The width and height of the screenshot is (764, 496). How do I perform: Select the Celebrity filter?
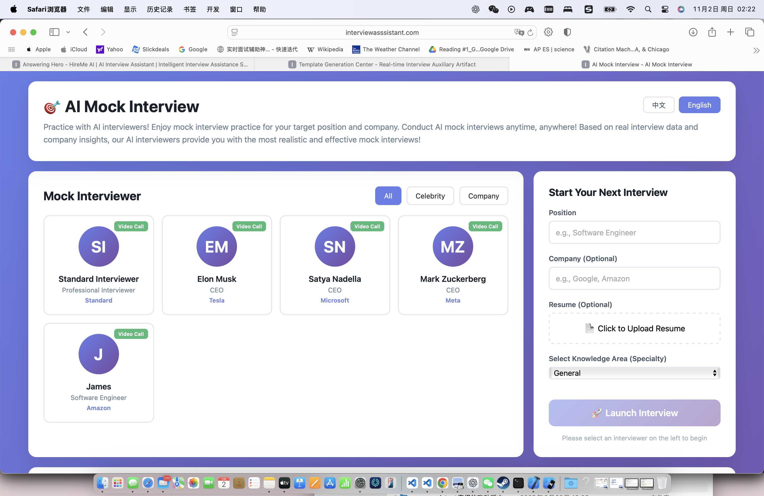coord(430,196)
